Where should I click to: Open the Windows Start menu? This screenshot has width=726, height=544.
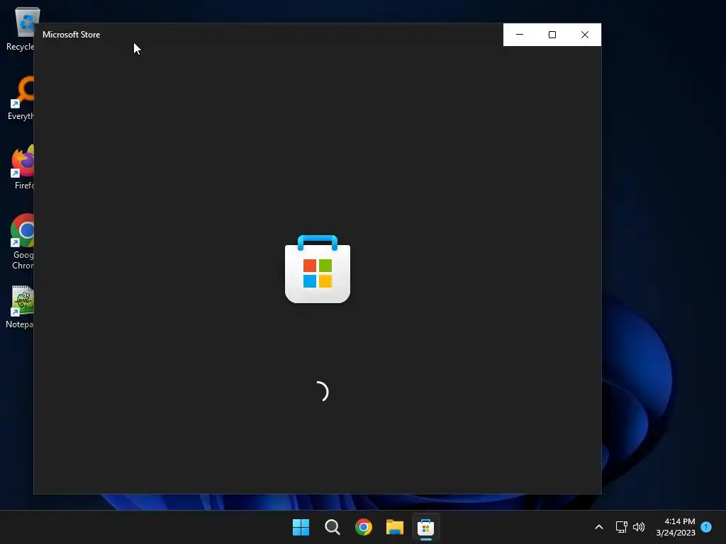(x=301, y=527)
